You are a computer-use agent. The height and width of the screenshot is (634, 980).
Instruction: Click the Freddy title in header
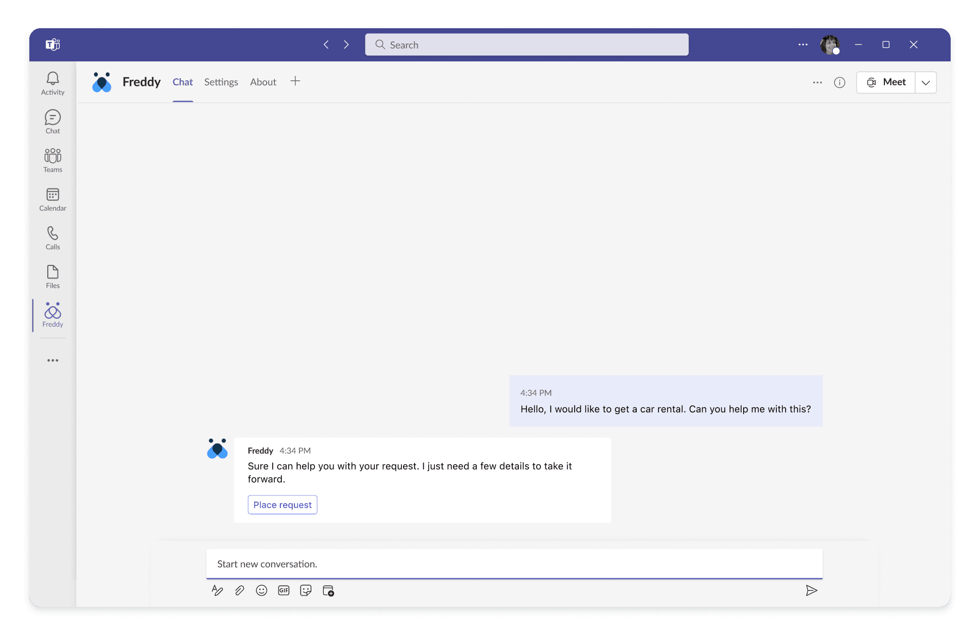click(x=141, y=82)
